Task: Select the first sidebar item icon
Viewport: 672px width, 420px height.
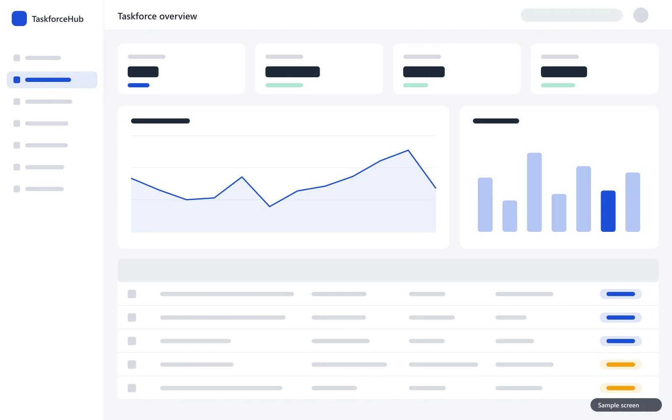Action: tap(17, 58)
